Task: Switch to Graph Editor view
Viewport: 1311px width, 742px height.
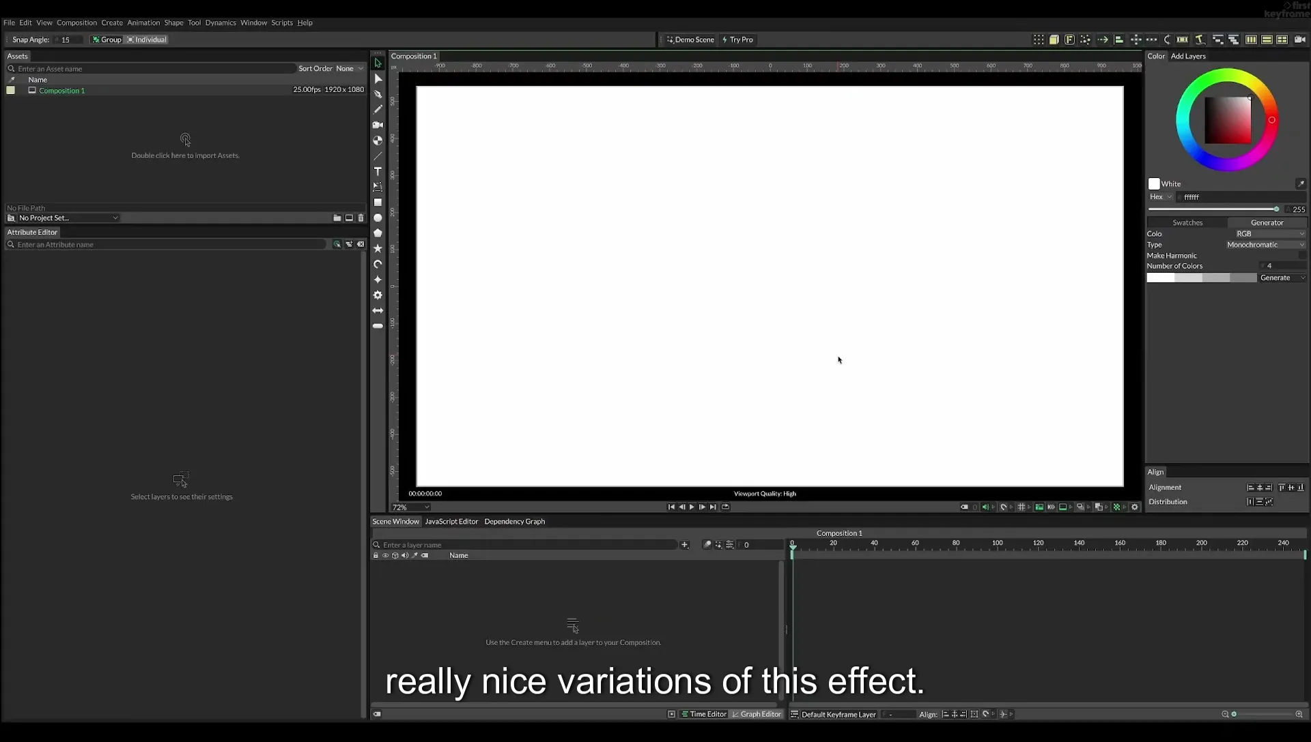Action: pos(757,715)
